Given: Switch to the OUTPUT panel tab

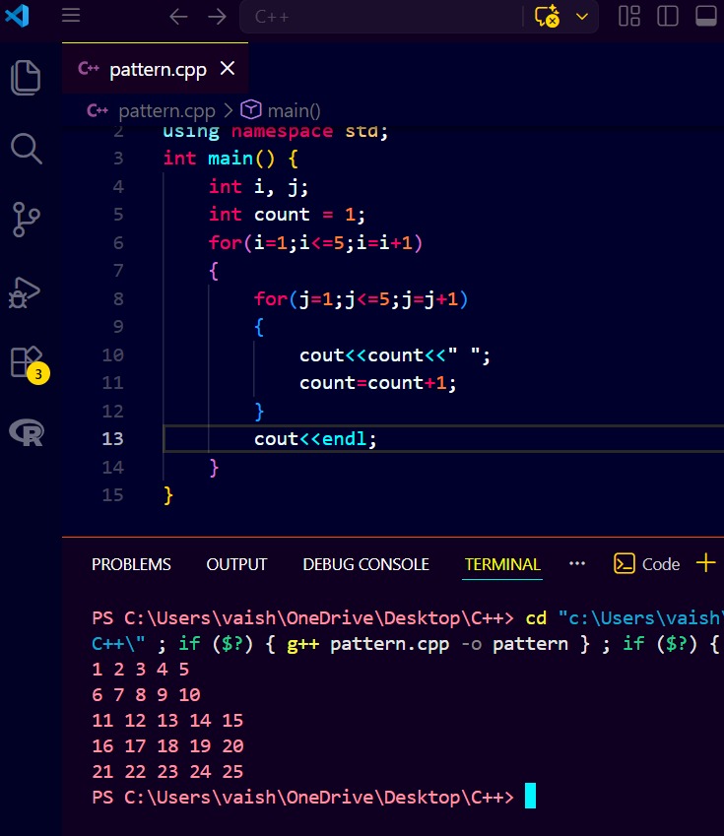Looking at the screenshot, I should tap(236, 564).
